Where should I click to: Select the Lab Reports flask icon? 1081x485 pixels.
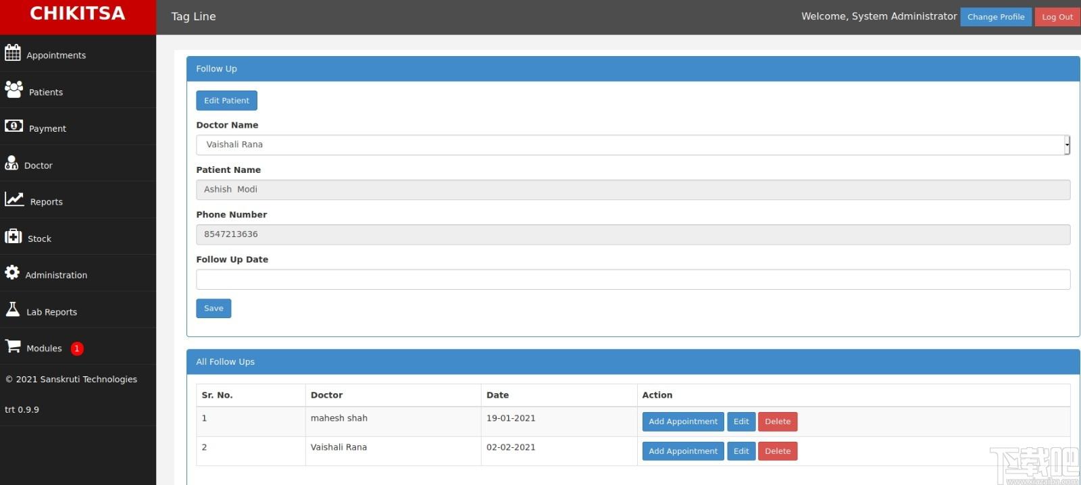coord(13,309)
